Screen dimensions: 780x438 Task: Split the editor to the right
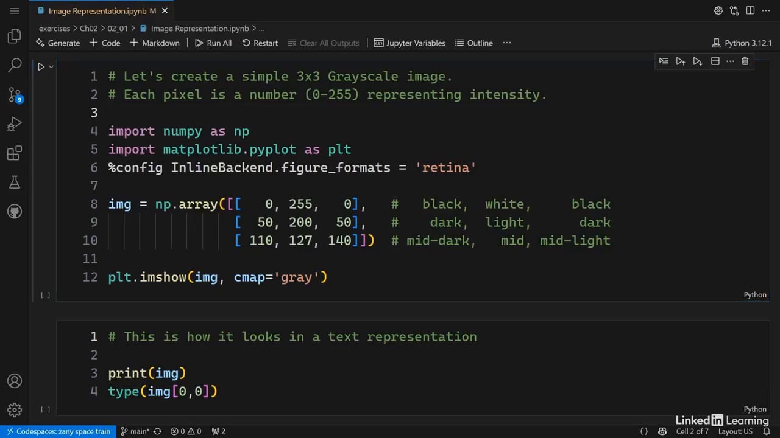click(x=750, y=11)
